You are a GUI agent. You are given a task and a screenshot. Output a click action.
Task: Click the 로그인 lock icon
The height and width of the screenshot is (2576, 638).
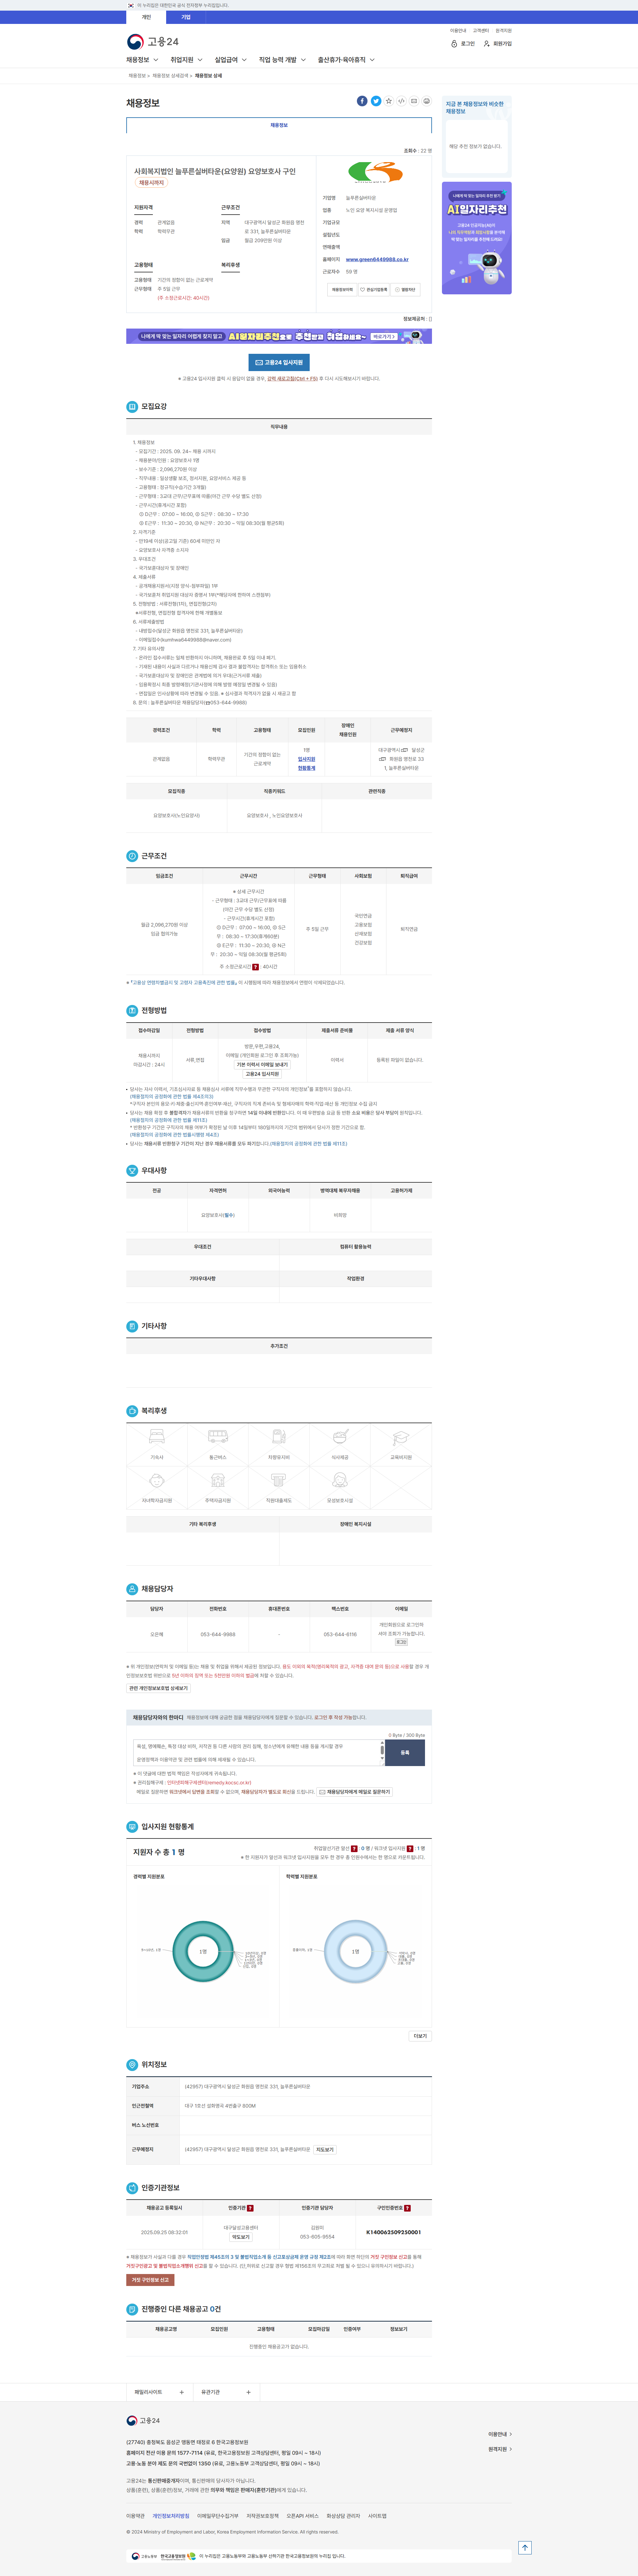click(454, 44)
